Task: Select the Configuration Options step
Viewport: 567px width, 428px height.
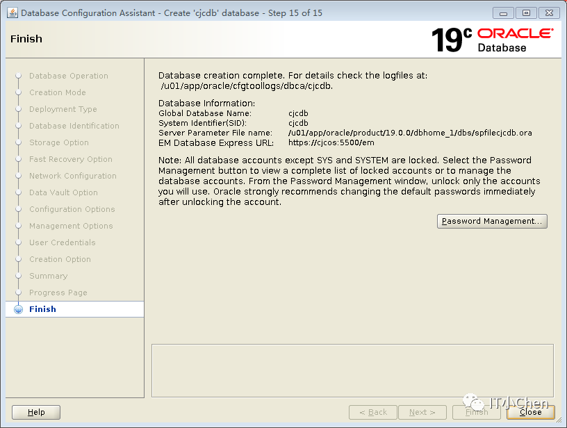Action: click(x=72, y=209)
